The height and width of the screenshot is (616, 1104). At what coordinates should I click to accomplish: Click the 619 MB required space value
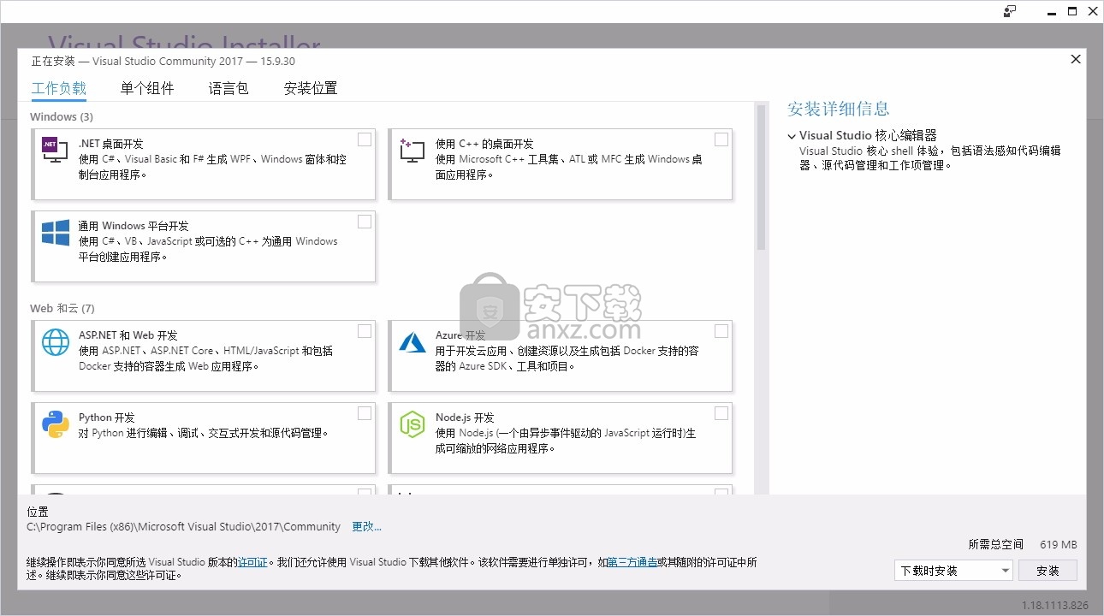click(1059, 544)
